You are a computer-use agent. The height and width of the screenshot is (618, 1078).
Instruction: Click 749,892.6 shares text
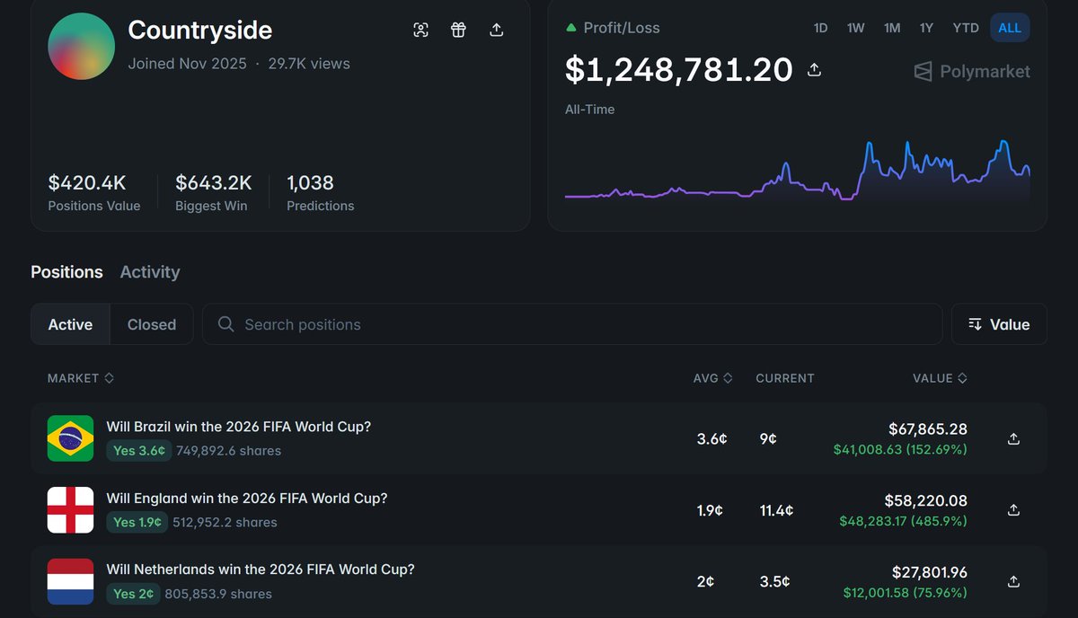pyautogui.click(x=229, y=451)
